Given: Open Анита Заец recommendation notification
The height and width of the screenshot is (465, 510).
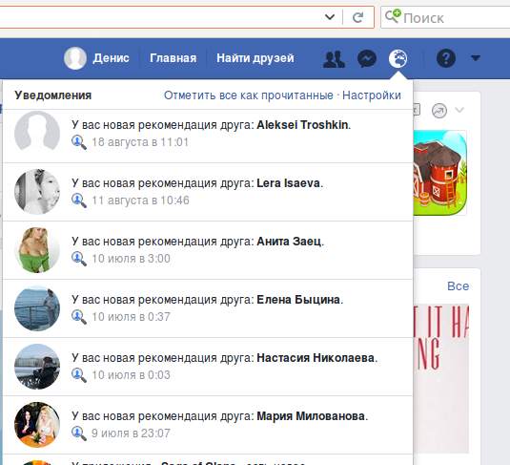Looking at the screenshot, I should point(208,250).
